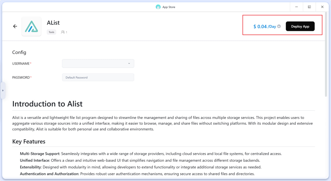Click the Config section heading
Image resolution: width=331 pixels, height=181 pixels.
point(19,52)
